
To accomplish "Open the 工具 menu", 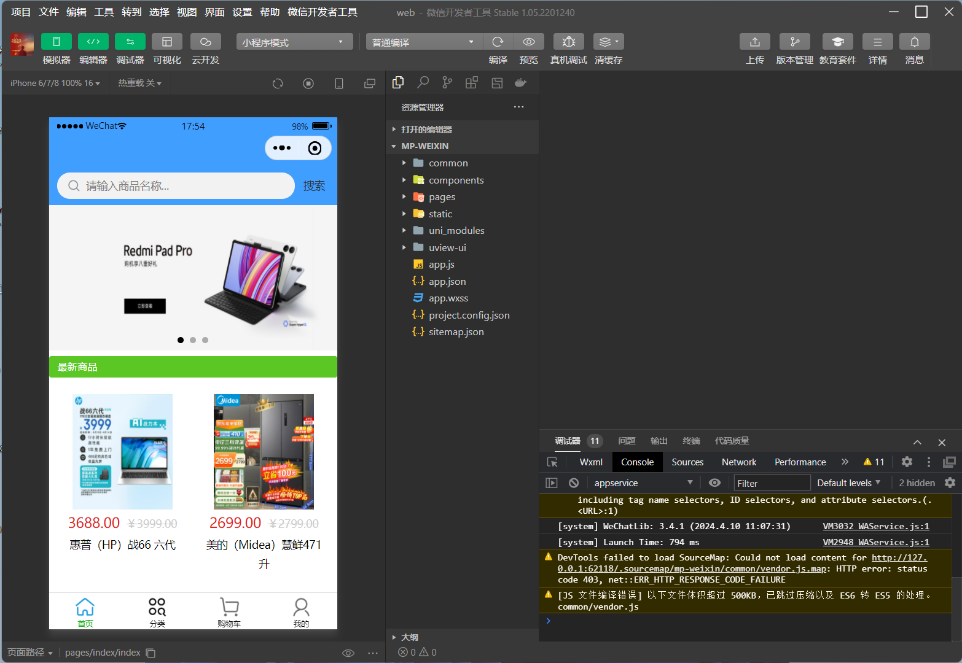I will (104, 12).
